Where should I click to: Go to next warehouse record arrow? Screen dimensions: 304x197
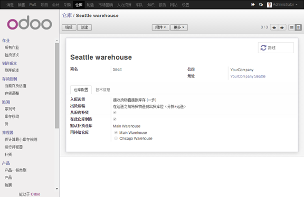(x=282, y=27)
